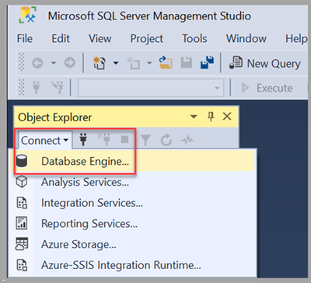Toggle the Object Explorer pin icon
311x283 pixels.
pyautogui.click(x=211, y=117)
